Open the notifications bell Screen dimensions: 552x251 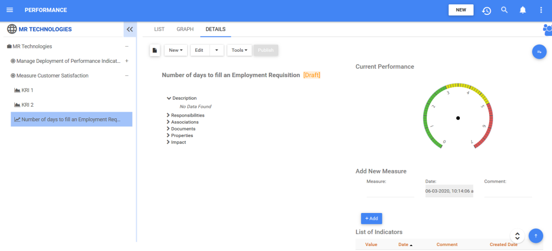(522, 10)
